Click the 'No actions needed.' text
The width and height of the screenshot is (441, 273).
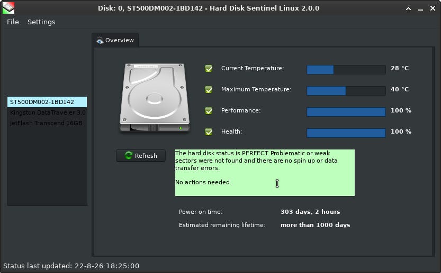[203, 182]
